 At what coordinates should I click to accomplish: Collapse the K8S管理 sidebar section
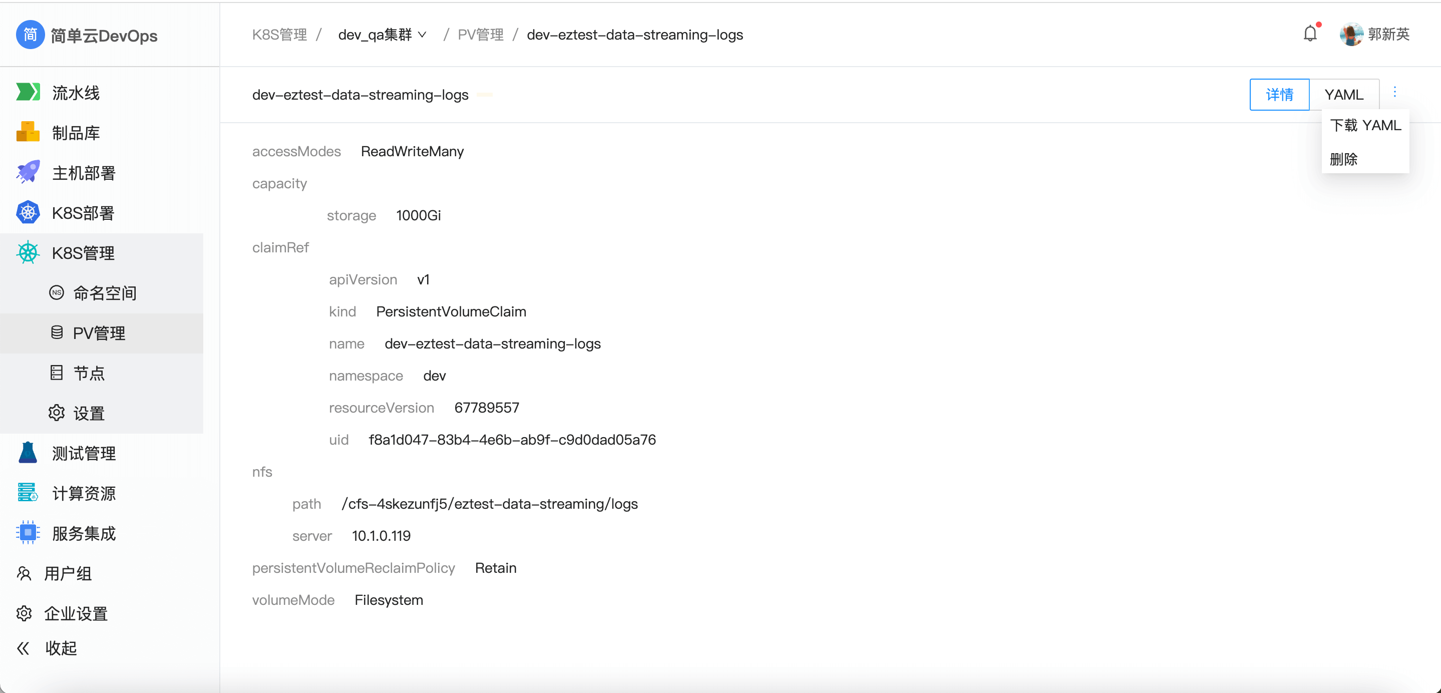(x=83, y=253)
